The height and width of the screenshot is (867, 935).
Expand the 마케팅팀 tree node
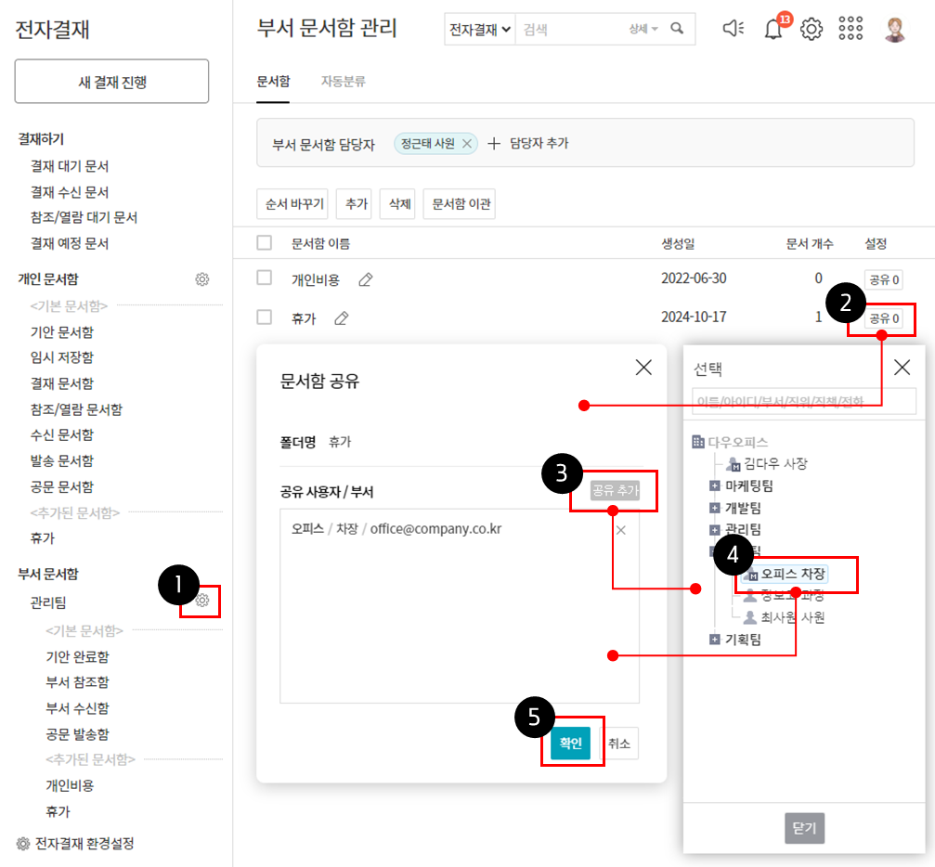click(x=715, y=485)
